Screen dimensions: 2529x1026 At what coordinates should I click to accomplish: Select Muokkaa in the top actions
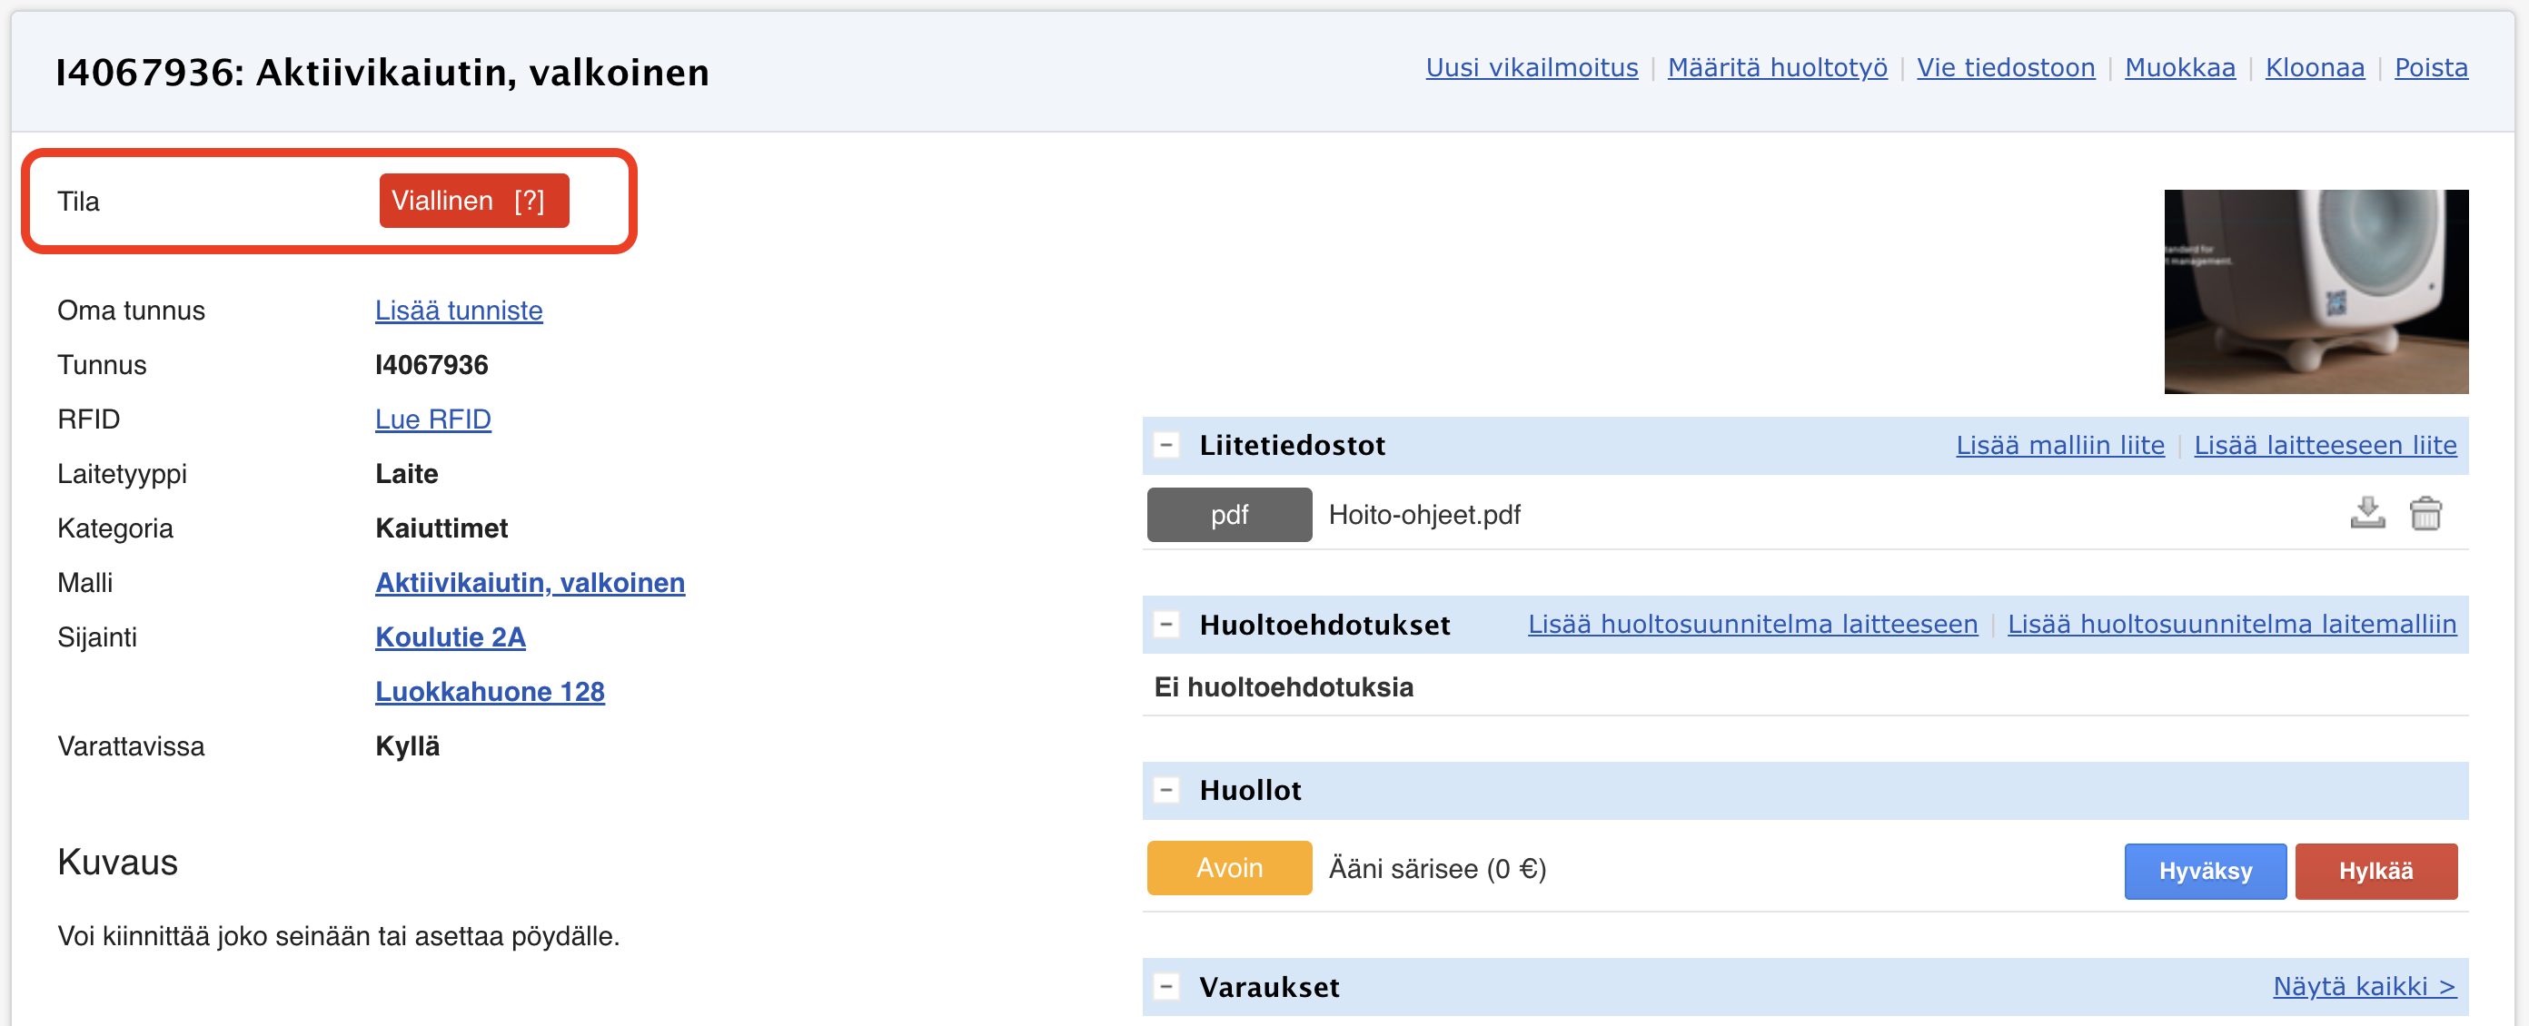tap(2178, 68)
